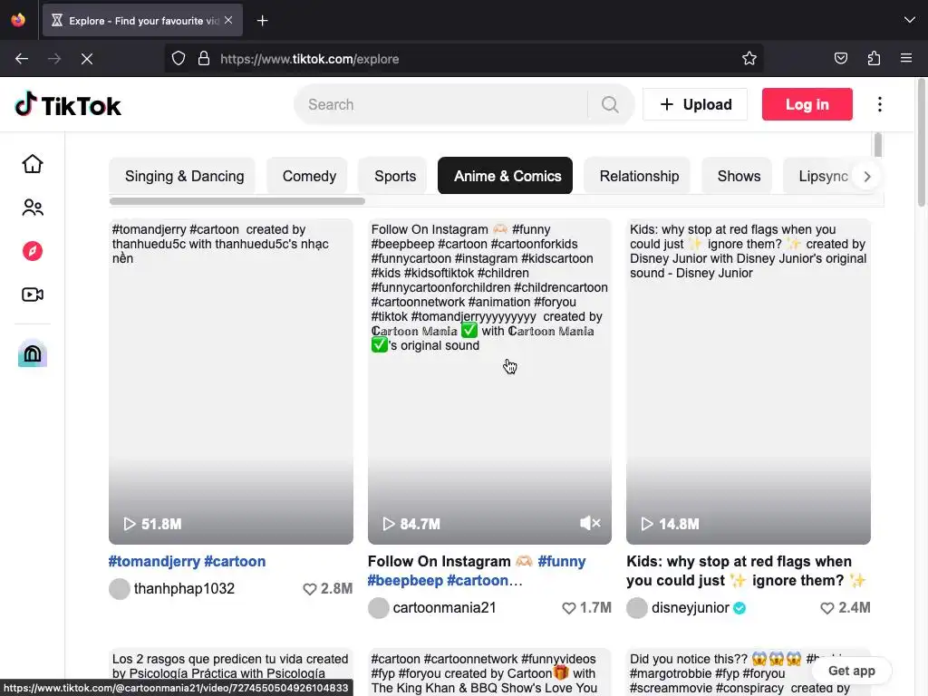Like the disneyjunior video with the heart
This screenshot has width=928, height=696.
click(x=827, y=608)
